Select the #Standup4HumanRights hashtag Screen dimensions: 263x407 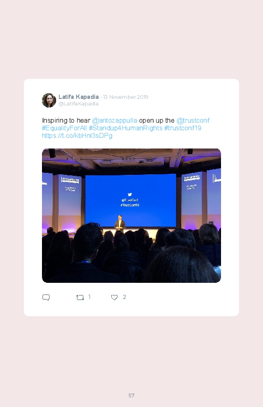tap(125, 128)
